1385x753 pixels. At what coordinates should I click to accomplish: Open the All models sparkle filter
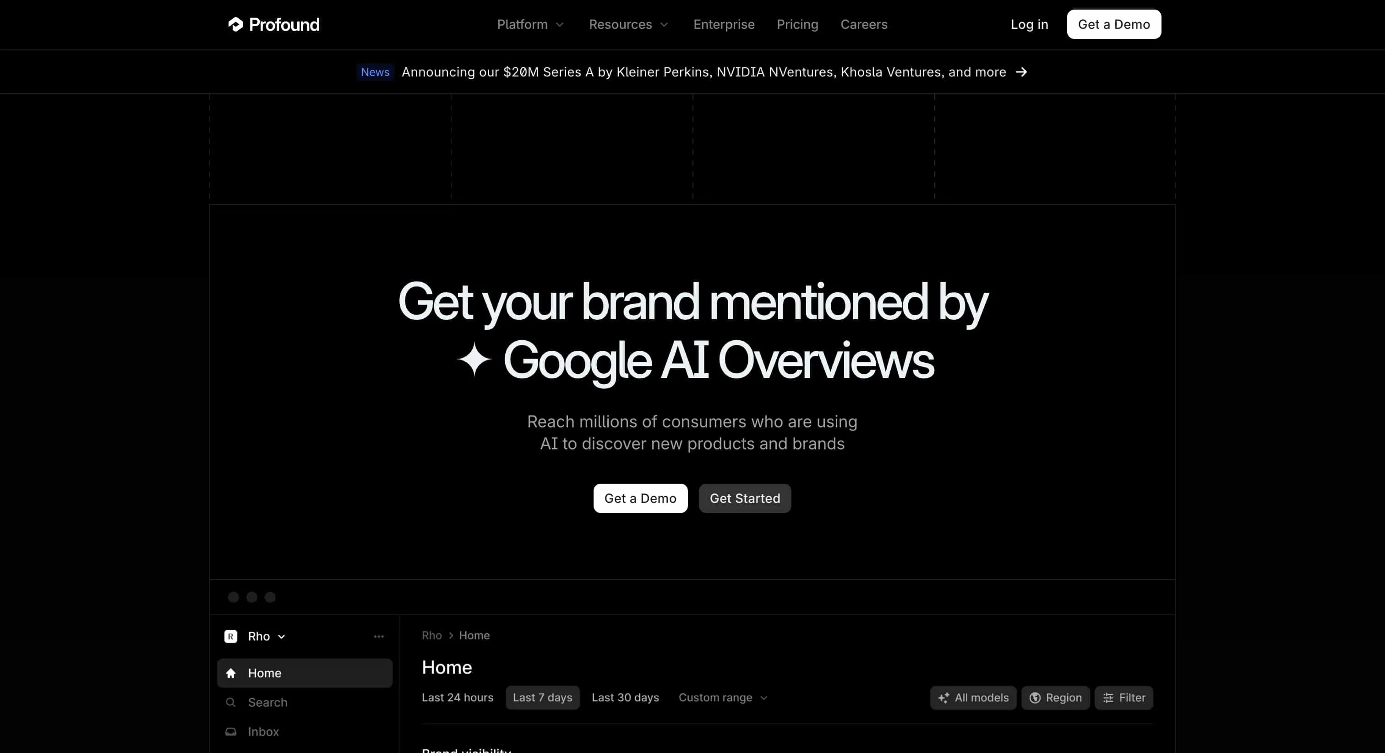pos(973,698)
